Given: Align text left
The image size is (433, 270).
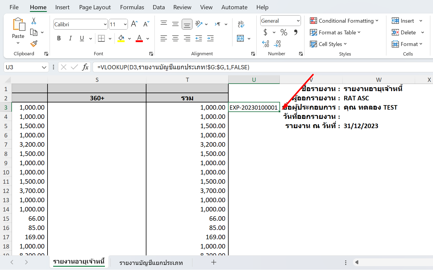Looking at the screenshot, I should 164,38.
